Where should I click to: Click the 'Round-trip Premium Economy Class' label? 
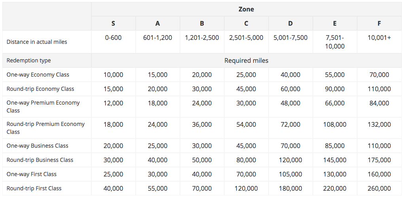pos(45,128)
